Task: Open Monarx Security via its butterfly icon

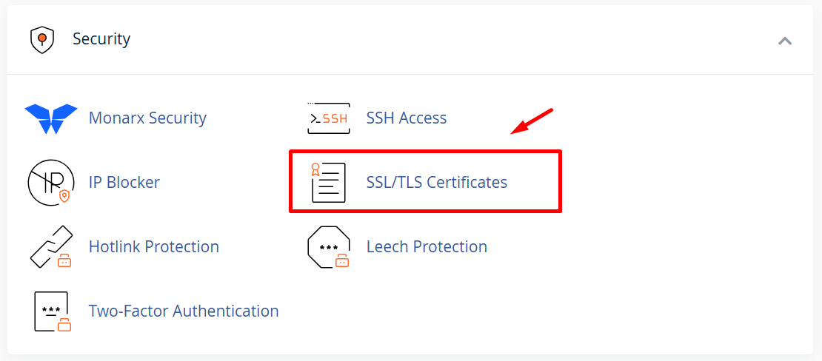Action: [51, 118]
